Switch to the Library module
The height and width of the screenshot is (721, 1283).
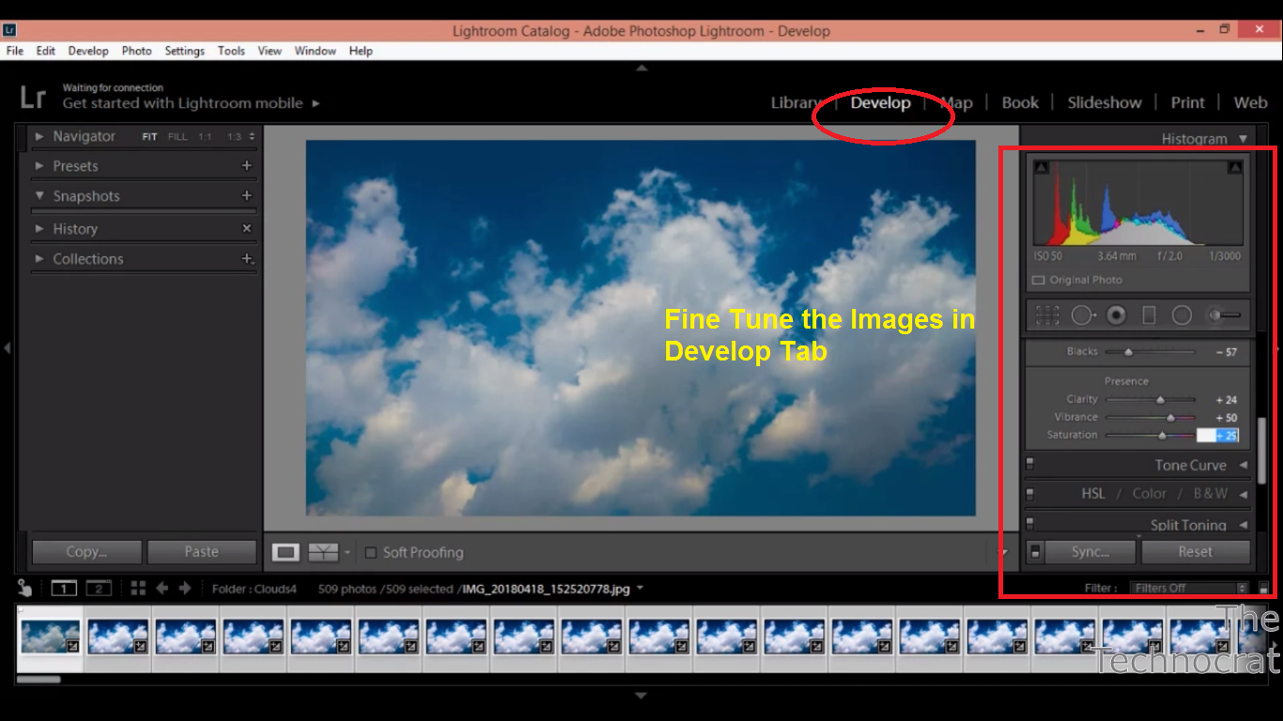click(796, 102)
